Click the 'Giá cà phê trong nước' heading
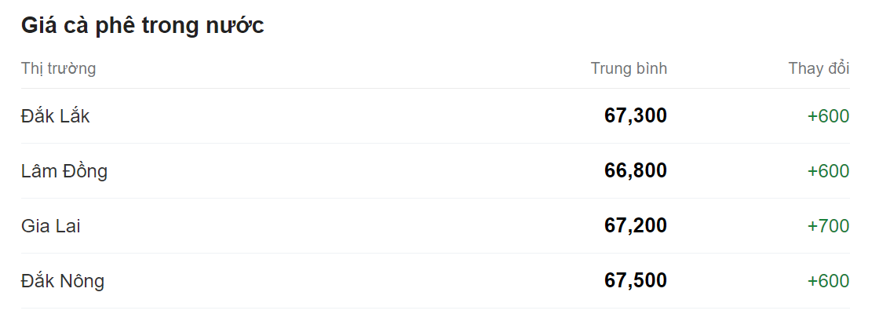The image size is (890, 314). point(142,26)
